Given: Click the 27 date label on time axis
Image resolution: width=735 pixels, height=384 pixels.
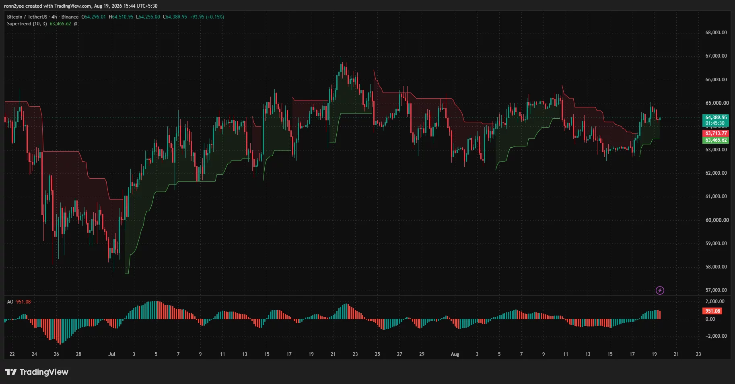Looking at the screenshot, I should [399, 354].
